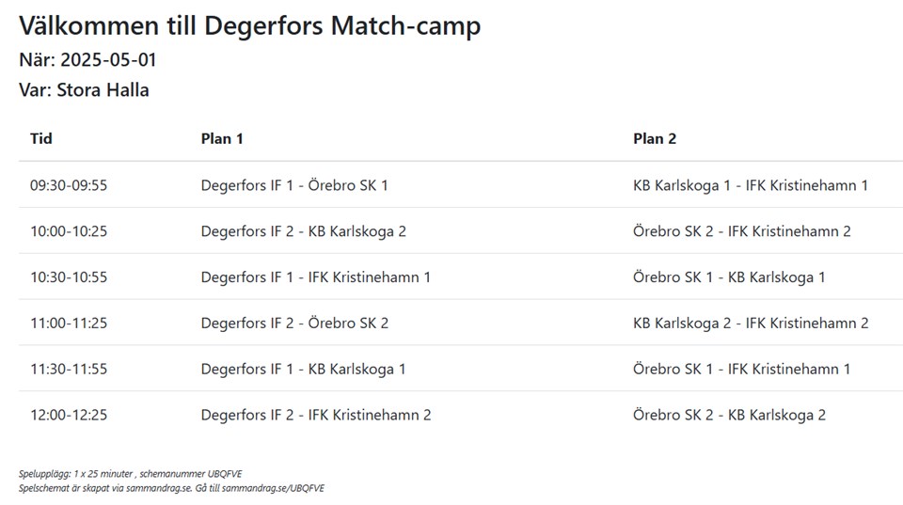Click the 11:00-11:25 time slot
903x505 pixels.
69,324
